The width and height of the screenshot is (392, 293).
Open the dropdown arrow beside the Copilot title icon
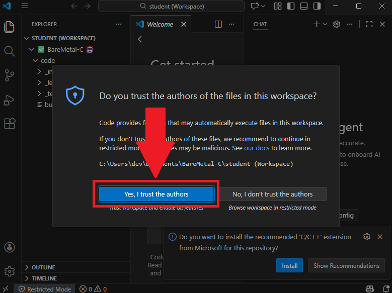(263, 6)
